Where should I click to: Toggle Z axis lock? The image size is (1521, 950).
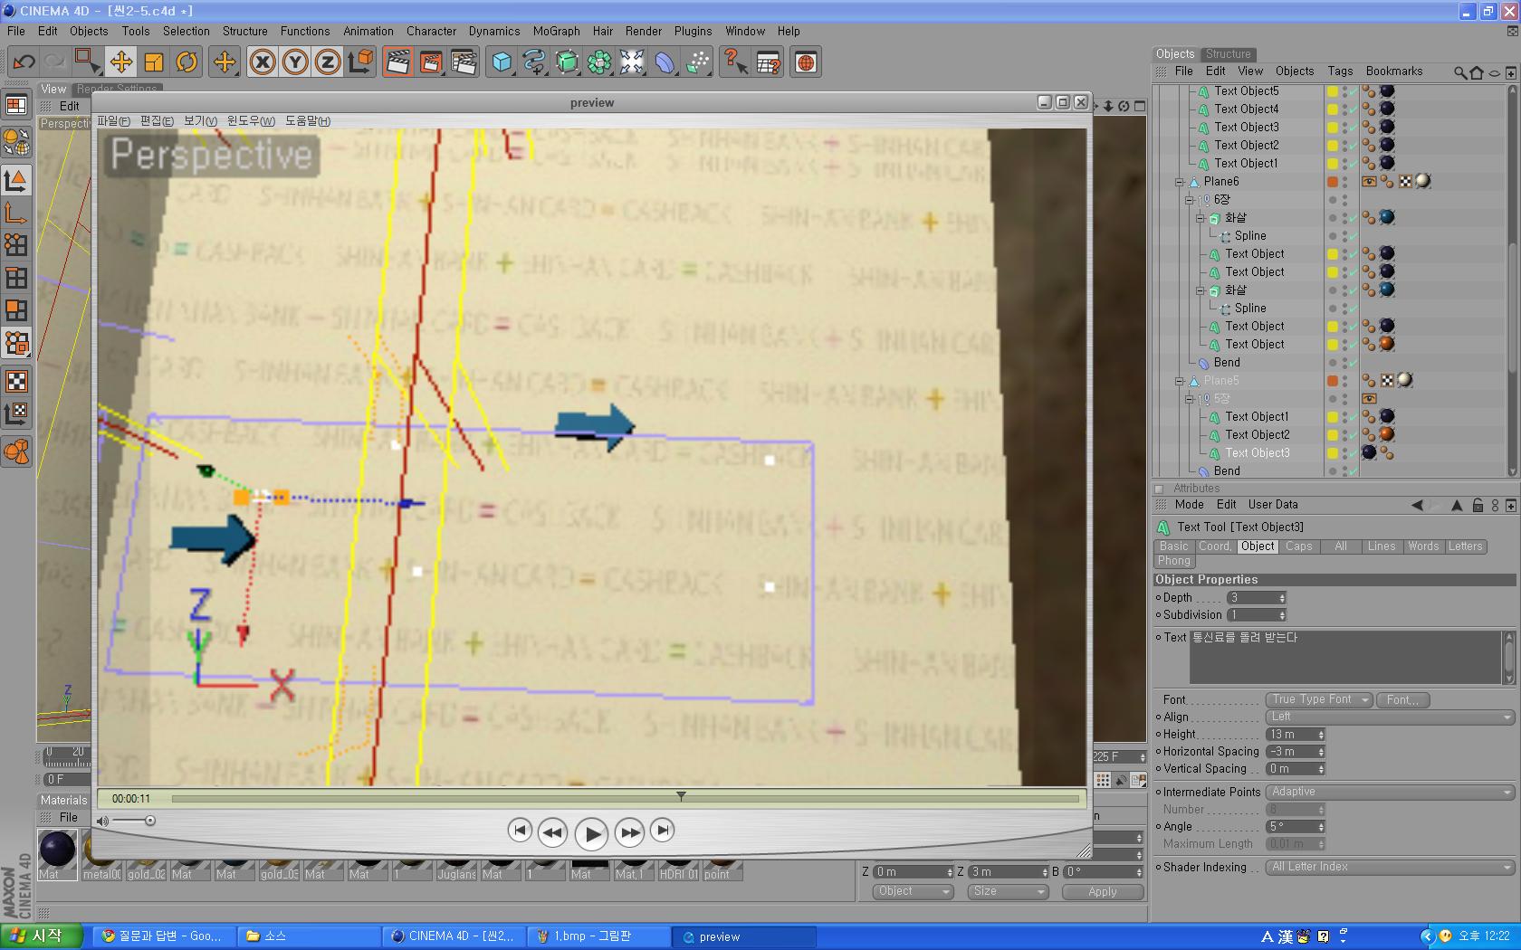click(328, 62)
